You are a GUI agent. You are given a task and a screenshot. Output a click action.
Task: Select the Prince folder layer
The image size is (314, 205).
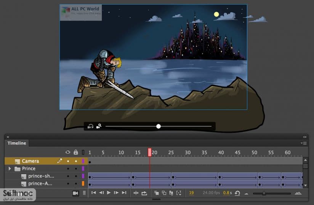click(29, 169)
